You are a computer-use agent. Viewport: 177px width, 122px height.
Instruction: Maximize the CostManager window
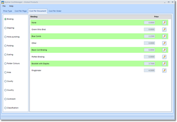pos(169,2)
